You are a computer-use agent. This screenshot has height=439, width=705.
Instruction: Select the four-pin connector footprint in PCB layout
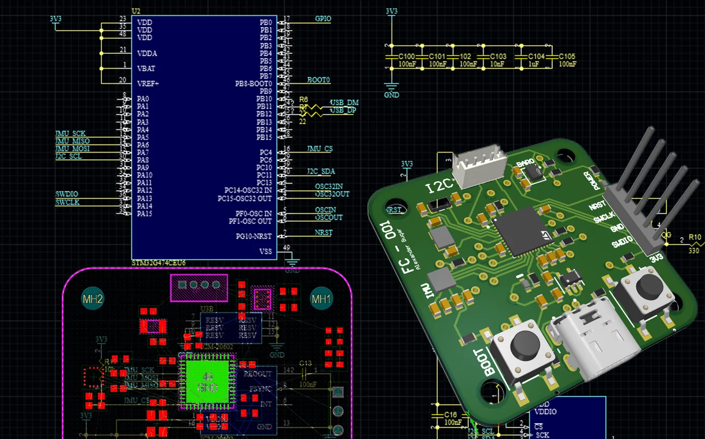pos(199,287)
